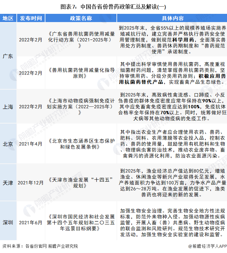Click the 地区 column header
Viewport: 227px width, 253px height.
pos(8,18)
